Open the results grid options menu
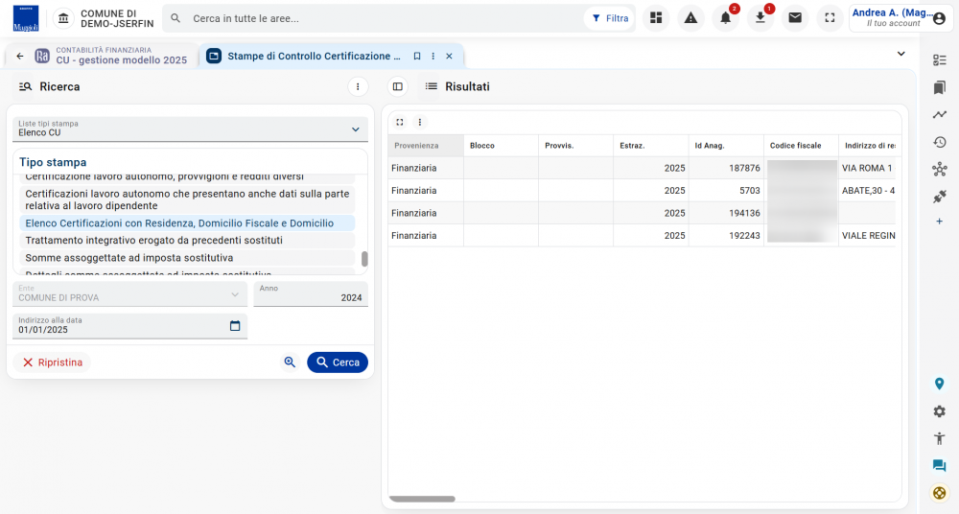 pyautogui.click(x=420, y=122)
